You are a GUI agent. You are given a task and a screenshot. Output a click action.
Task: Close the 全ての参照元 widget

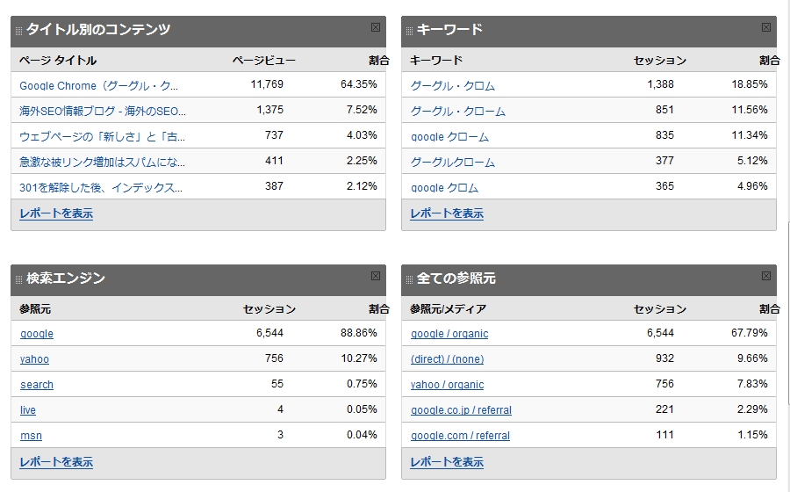(765, 276)
